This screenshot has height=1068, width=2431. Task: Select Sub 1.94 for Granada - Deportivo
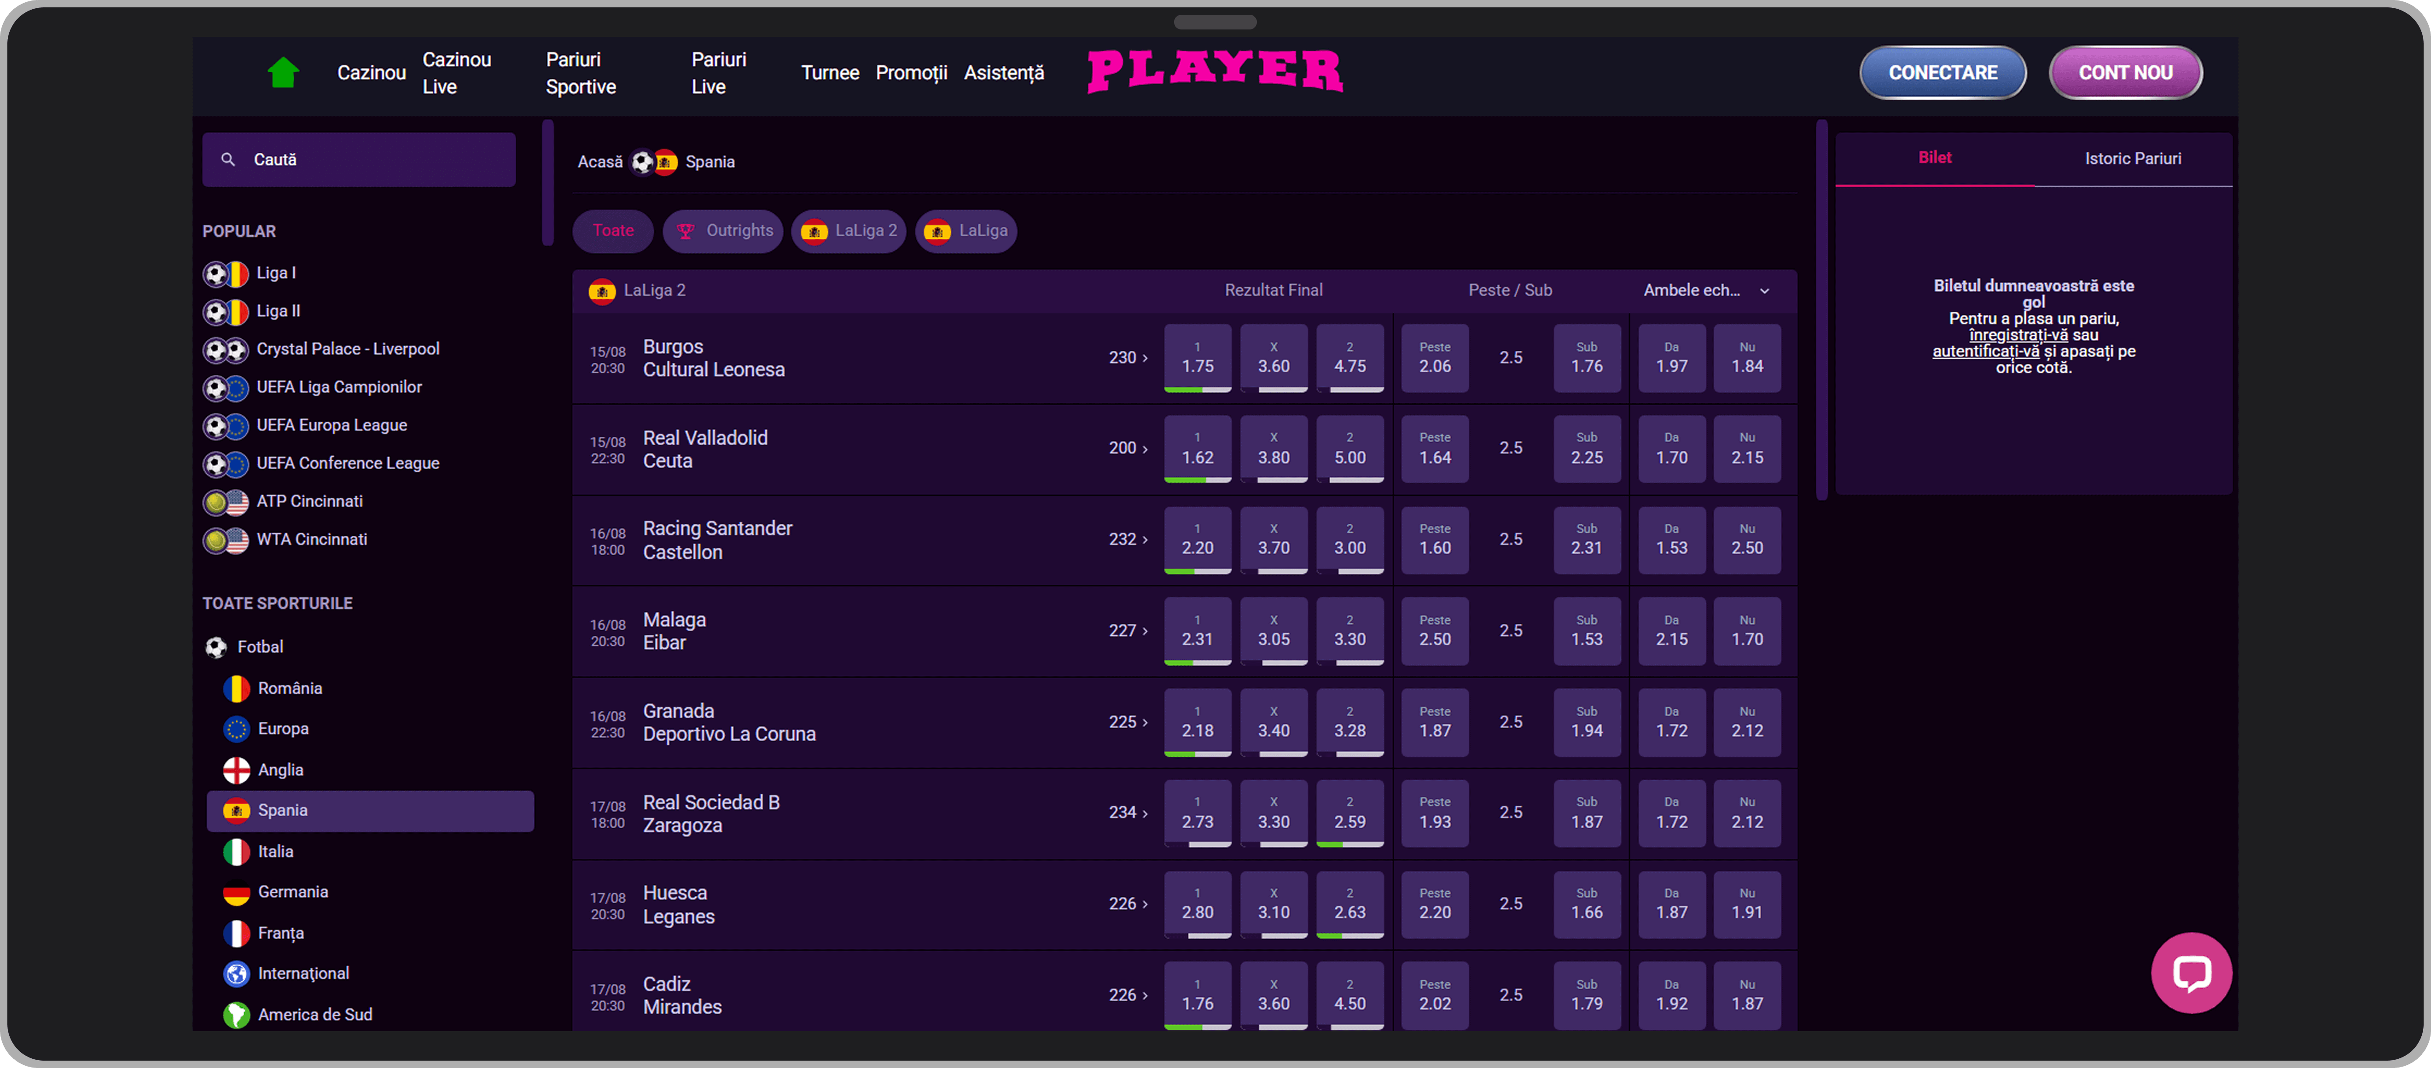1587,722
